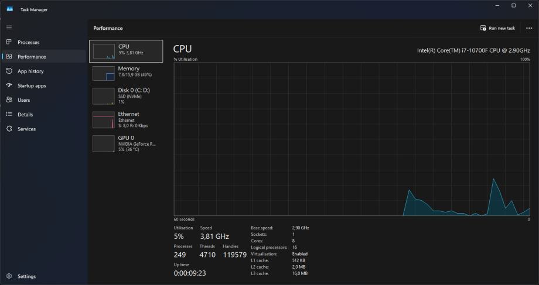This screenshot has width=539, height=285.
Task: Click the 'NVIDIA GeForce R...' GPU text
Action: coord(137,144)
